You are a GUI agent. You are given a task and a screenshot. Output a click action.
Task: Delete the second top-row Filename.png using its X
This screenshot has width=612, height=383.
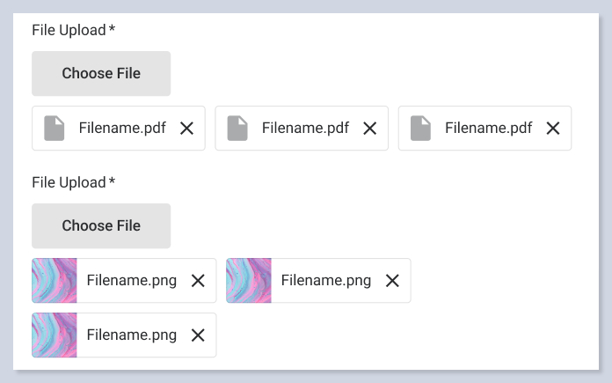tap(392, 281)
